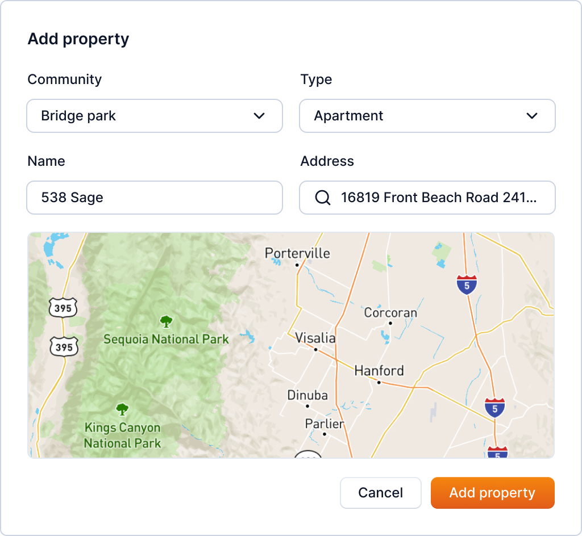Click the Address field text
Image resolution: width=582 pixels, height=536 pixels.
pyautogui.click(x=438, y=198)
